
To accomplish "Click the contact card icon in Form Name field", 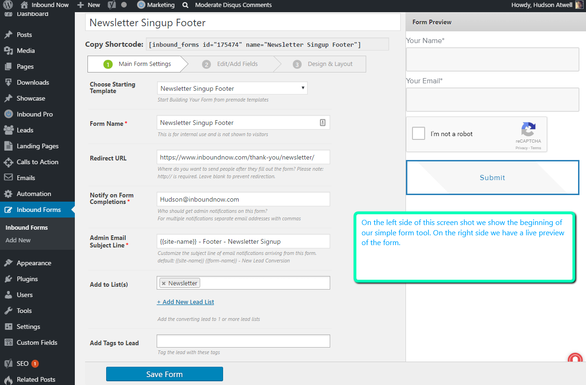I will pyautogui.click(x=322, y=123).
